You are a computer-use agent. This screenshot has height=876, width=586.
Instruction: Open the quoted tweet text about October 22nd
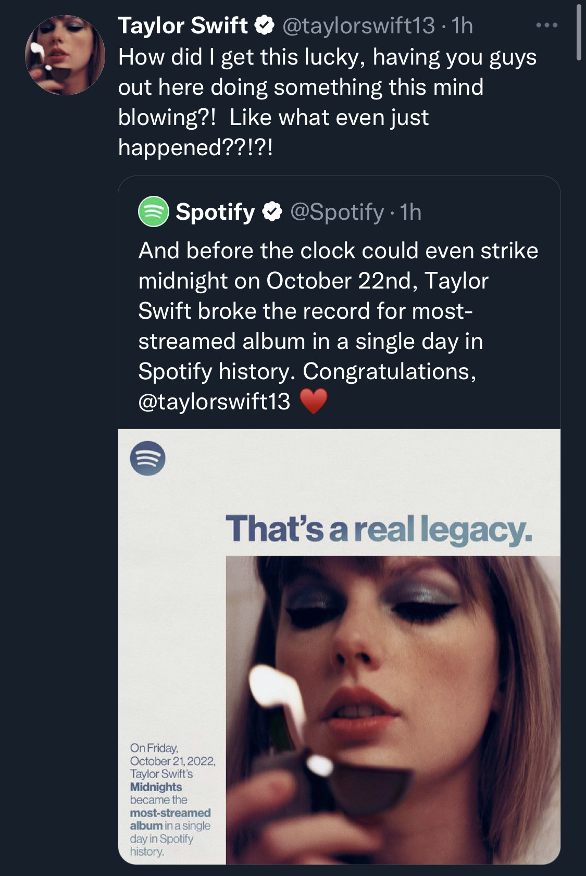pos(338,311)
